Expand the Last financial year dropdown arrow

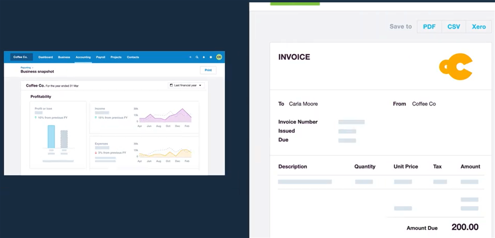point(200,86)
